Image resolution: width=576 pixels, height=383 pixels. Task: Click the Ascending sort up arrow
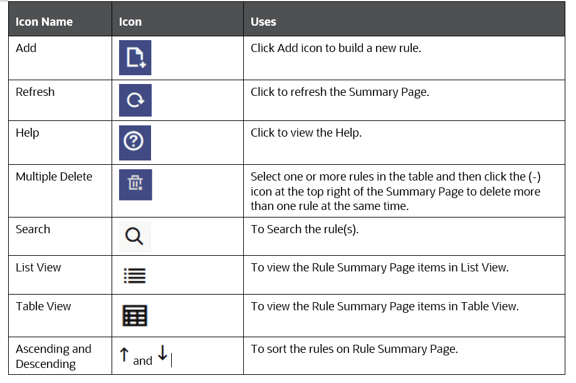click(x=123, y=354)
